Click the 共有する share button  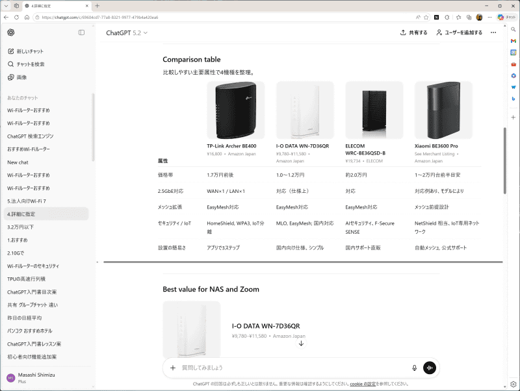click(413, 32)
